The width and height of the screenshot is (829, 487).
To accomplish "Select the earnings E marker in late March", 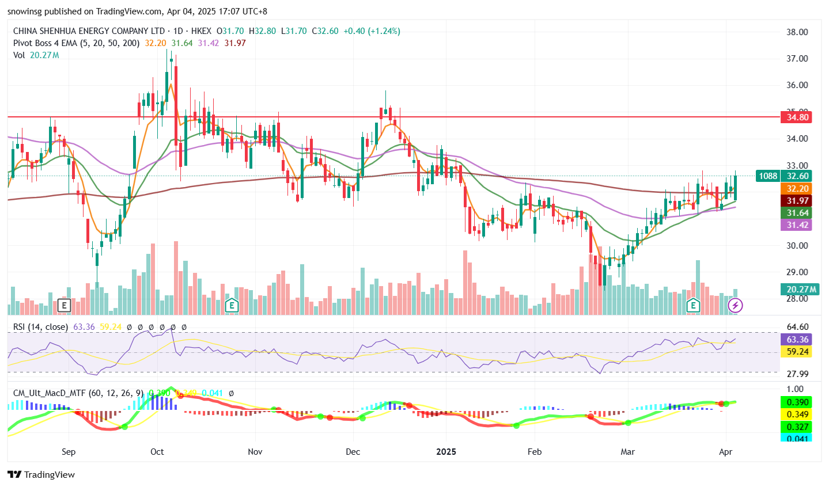I will coord(693,305).
